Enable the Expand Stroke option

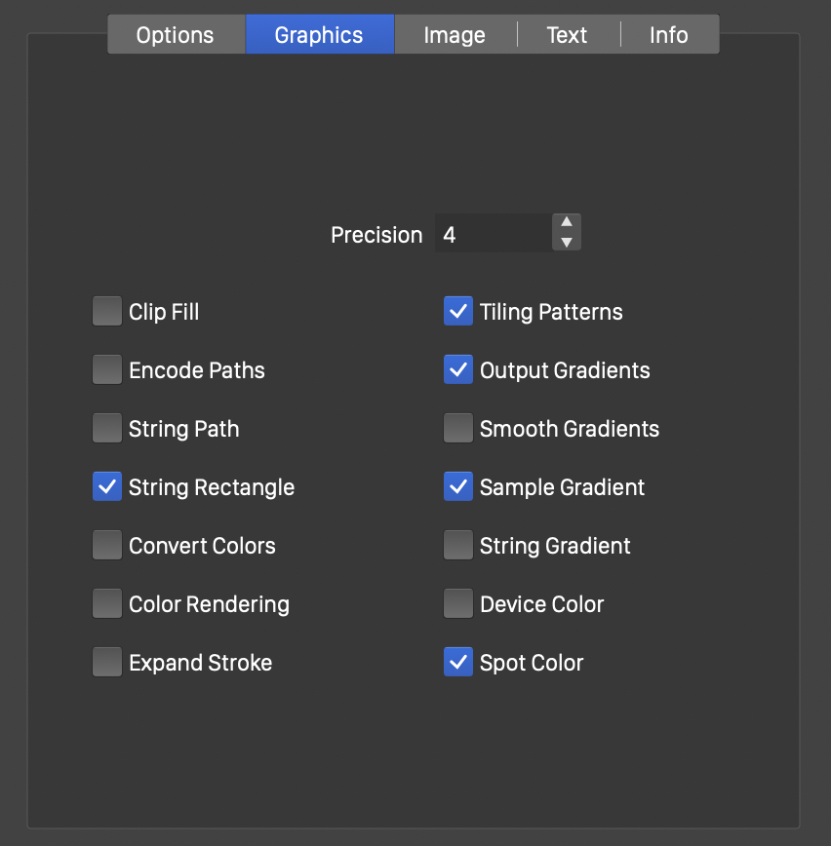pyautogui.click(x=107, y=663)
